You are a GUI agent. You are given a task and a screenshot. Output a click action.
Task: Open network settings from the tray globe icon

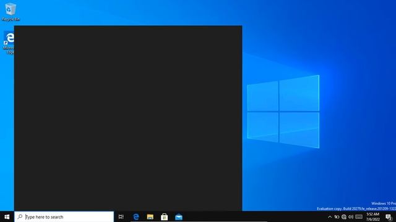coord(344,216)
